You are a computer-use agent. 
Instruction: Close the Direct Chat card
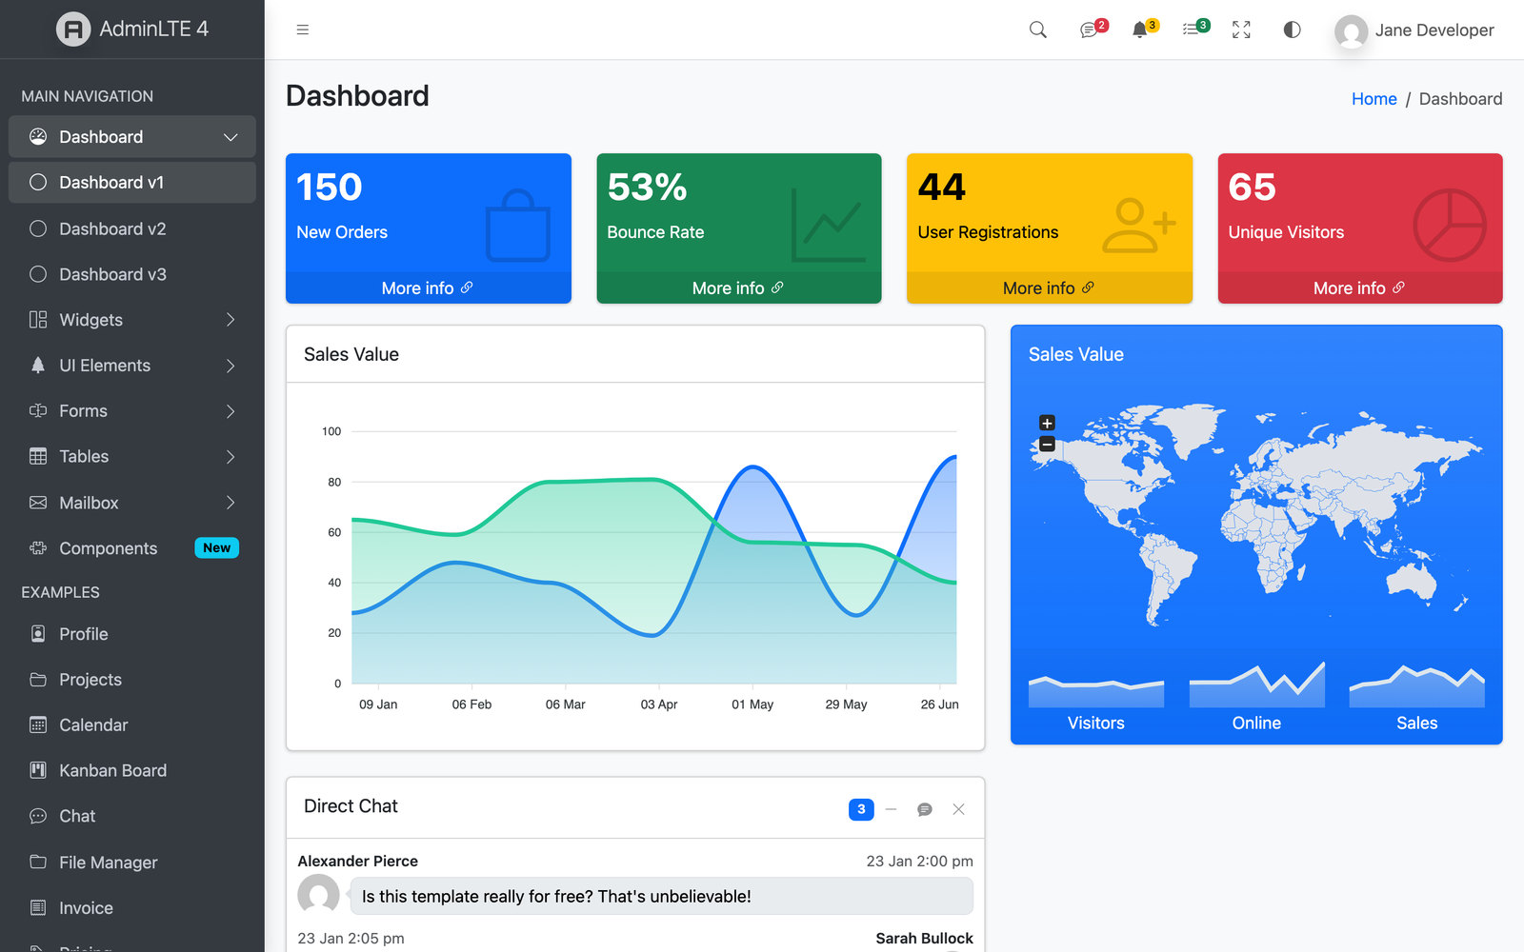tap(959, 809)
